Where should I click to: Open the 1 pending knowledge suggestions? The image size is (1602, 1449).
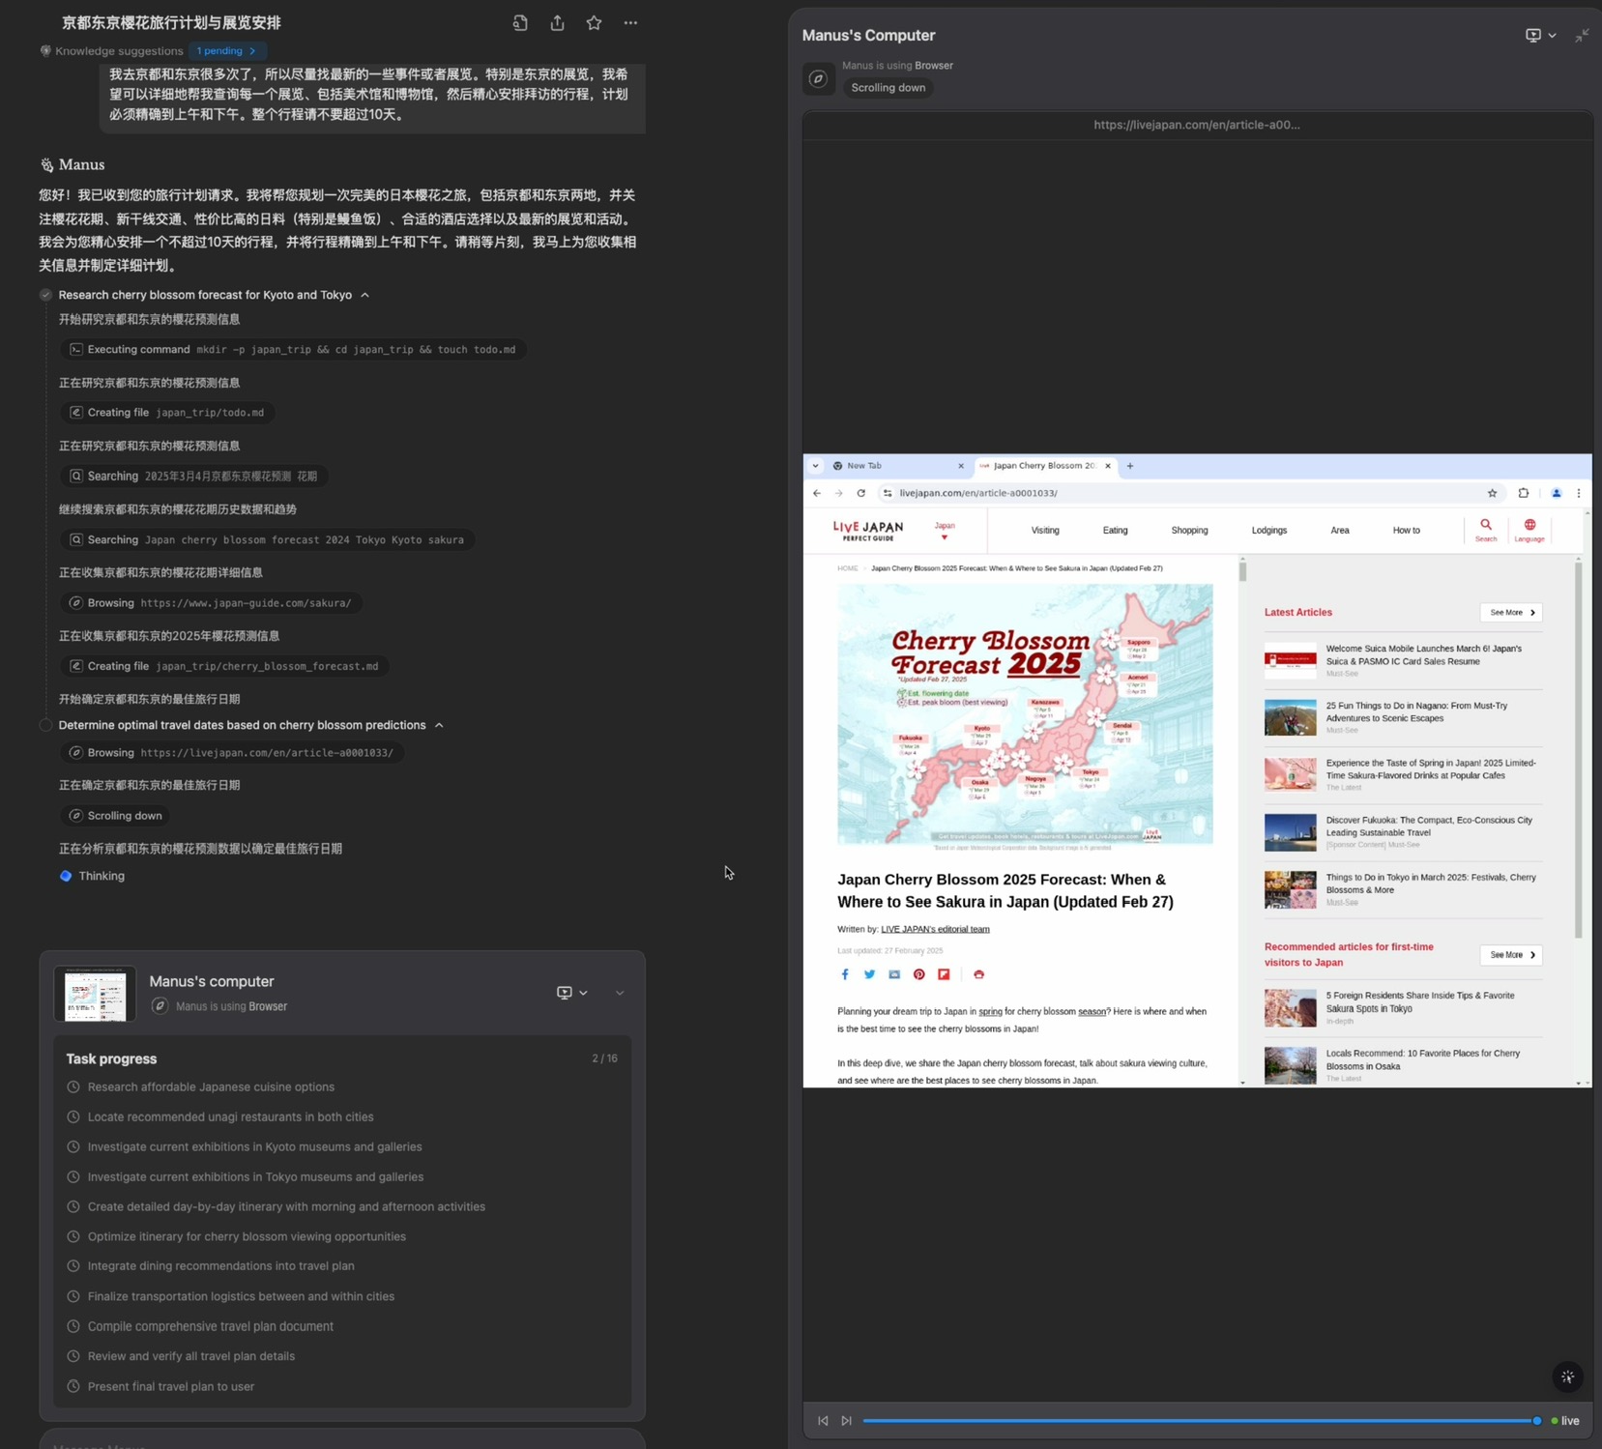(227, 50)
